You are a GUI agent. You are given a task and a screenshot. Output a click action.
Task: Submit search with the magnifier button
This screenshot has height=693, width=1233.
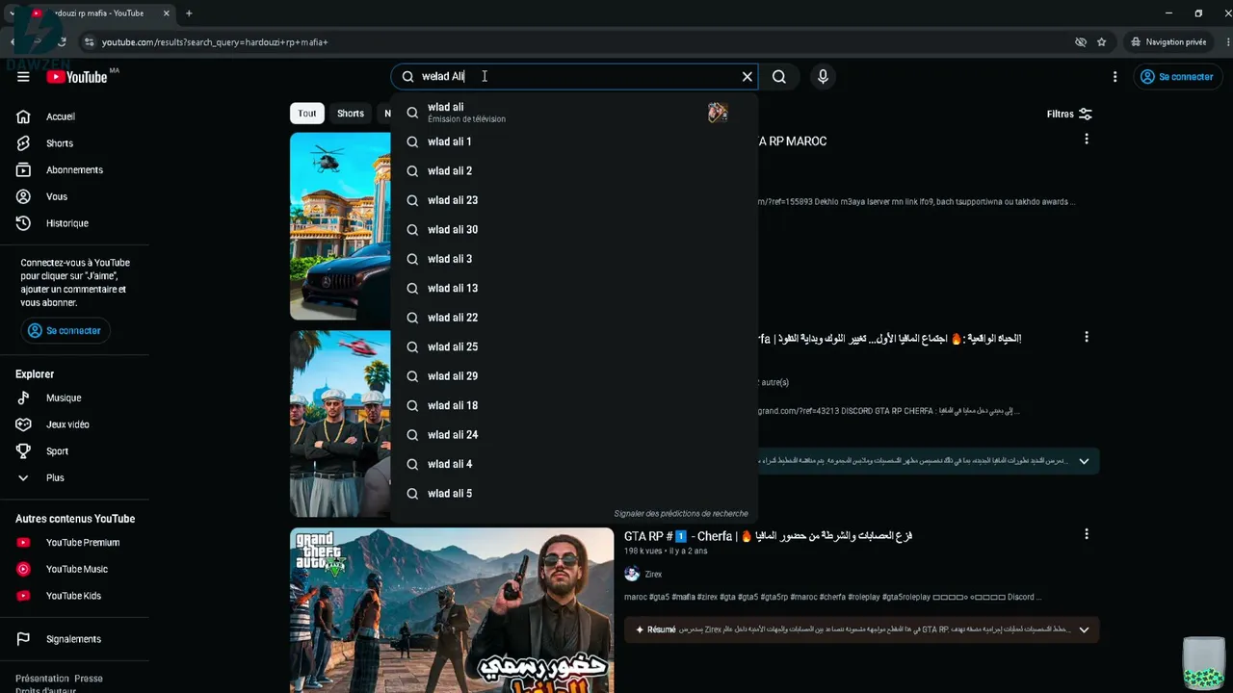click(x=779, y=77)
